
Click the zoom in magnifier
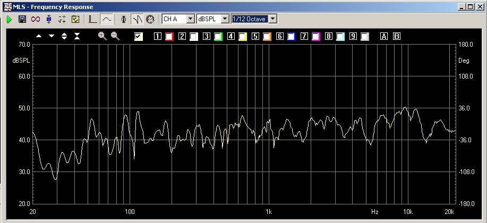coord(102,36)
